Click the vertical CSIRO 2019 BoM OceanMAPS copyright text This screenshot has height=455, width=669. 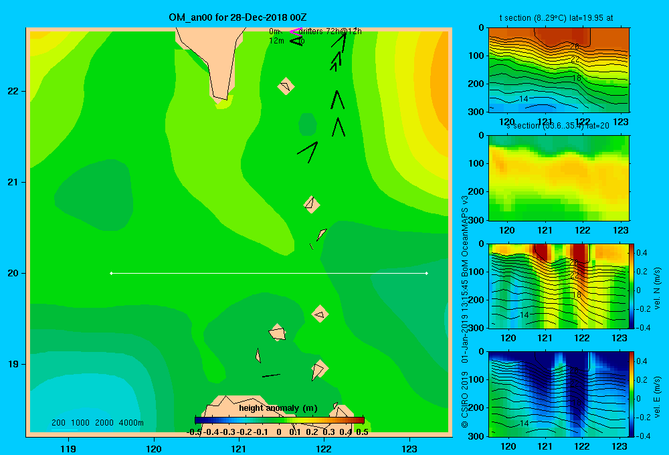click(465, 312)
